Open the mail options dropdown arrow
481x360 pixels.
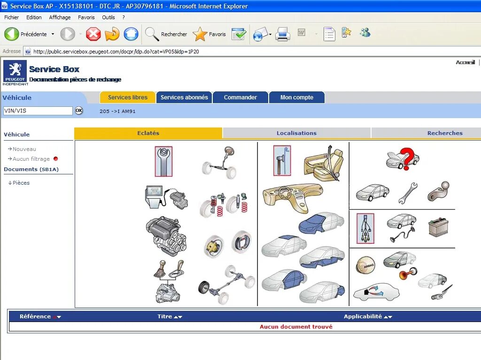(270, 34)
